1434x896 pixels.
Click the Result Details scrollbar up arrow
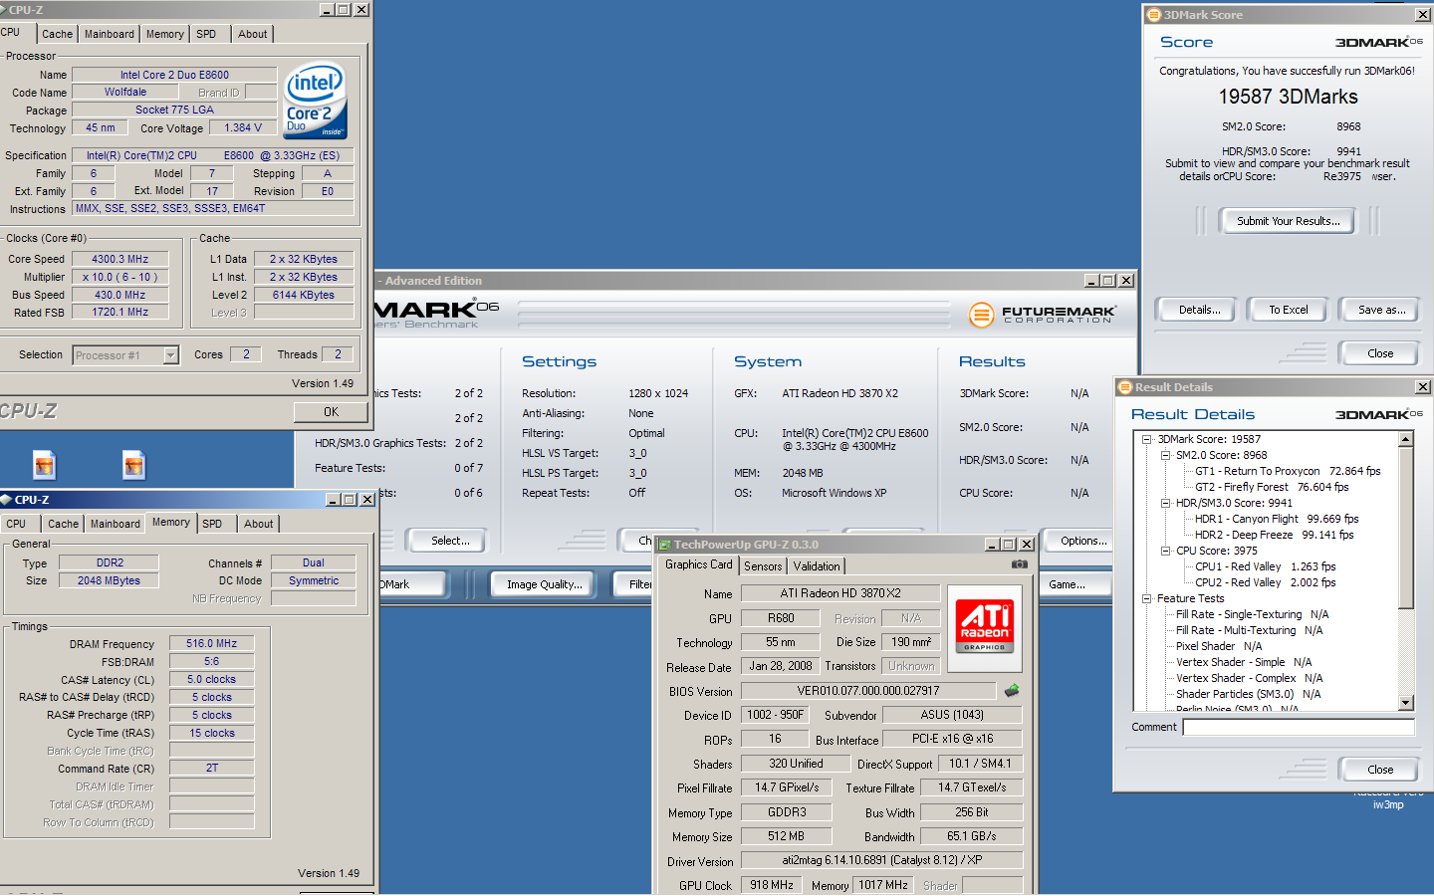1406,439
